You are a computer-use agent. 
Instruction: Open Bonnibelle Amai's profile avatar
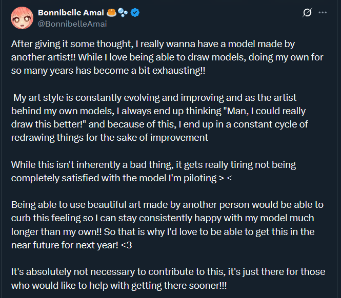pyautogui.click(x=22, y=17)
